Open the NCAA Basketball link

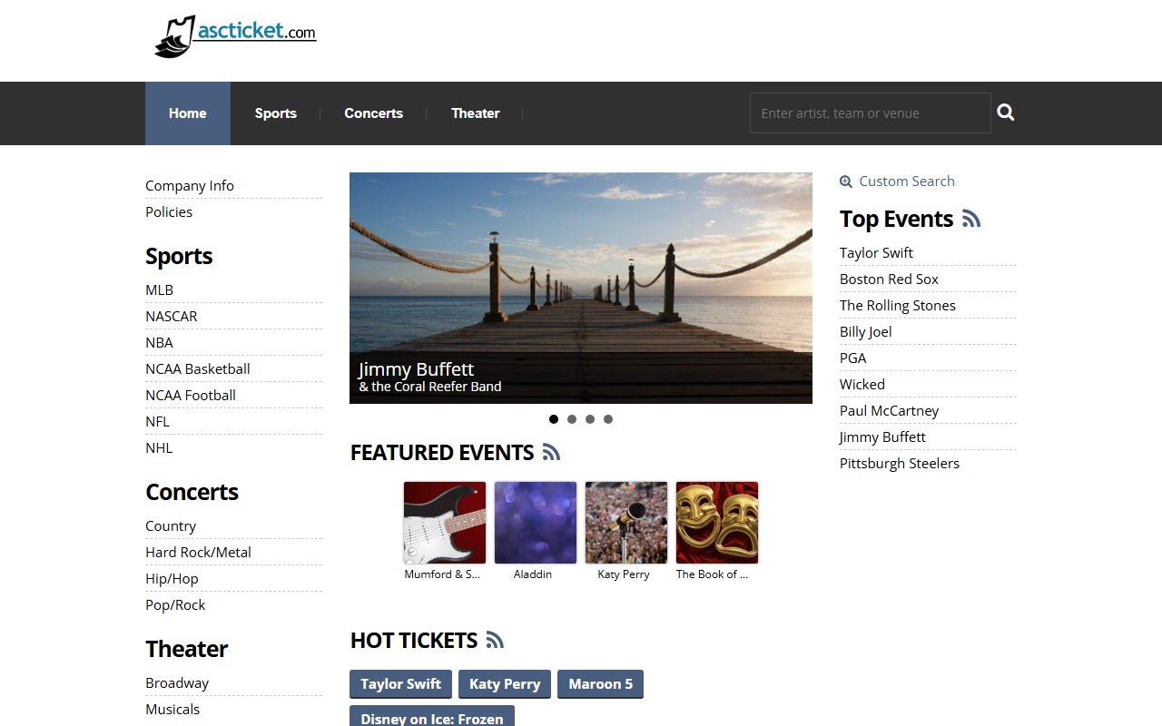[x=198, y=369]
